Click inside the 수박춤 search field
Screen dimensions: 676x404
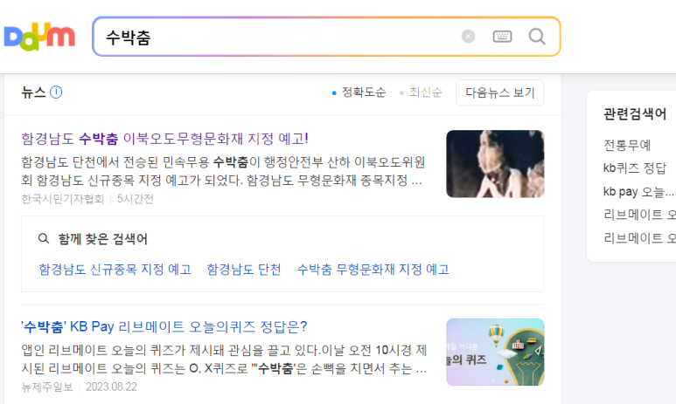coord(280,37)
